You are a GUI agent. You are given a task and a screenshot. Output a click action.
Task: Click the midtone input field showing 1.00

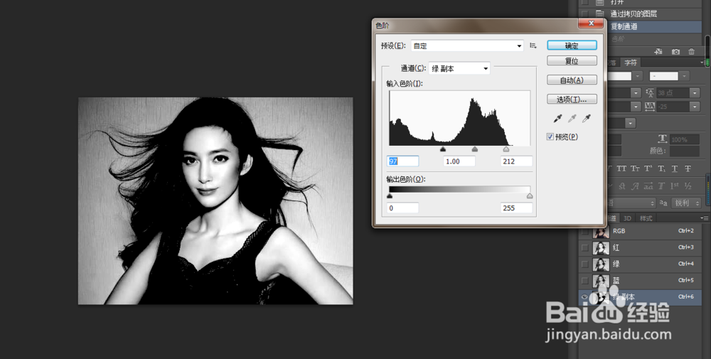coord(459,161)
